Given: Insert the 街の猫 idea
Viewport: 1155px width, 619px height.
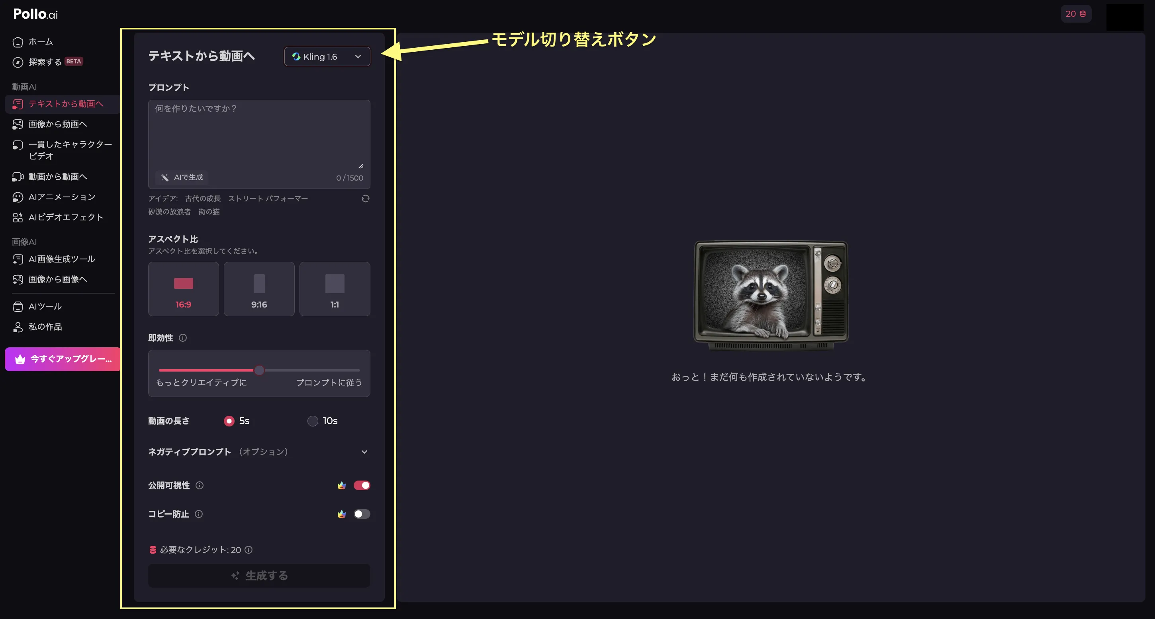Looking at the screenshot, I should pos(209,211).
